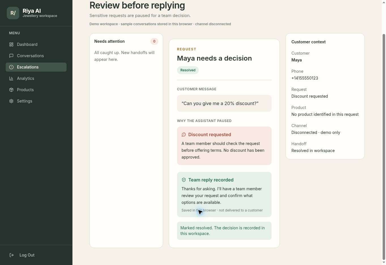The height and width of the screenshot is (265, 386).
Task: Click the Team reply recorded shield icon
Action: point(184,180)
